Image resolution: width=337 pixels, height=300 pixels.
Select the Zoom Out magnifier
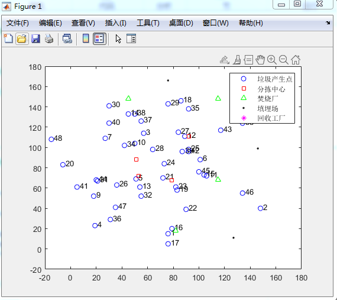[x=283, y=60]
